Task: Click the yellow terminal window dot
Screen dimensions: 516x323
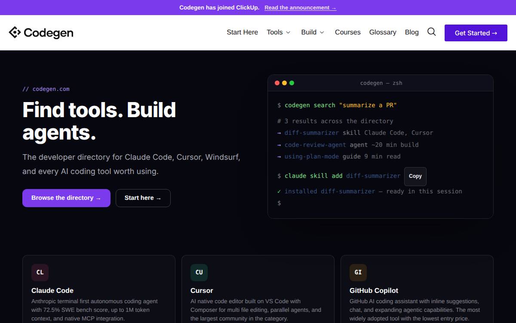Action: pyautogui.click(x=284, y=83)
